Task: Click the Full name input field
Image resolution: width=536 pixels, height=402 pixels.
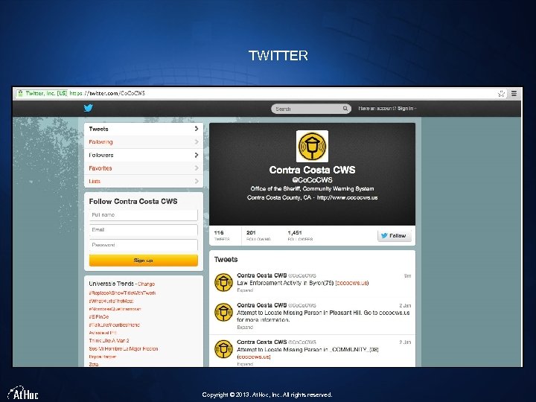Action: click(x=144, y=215)
